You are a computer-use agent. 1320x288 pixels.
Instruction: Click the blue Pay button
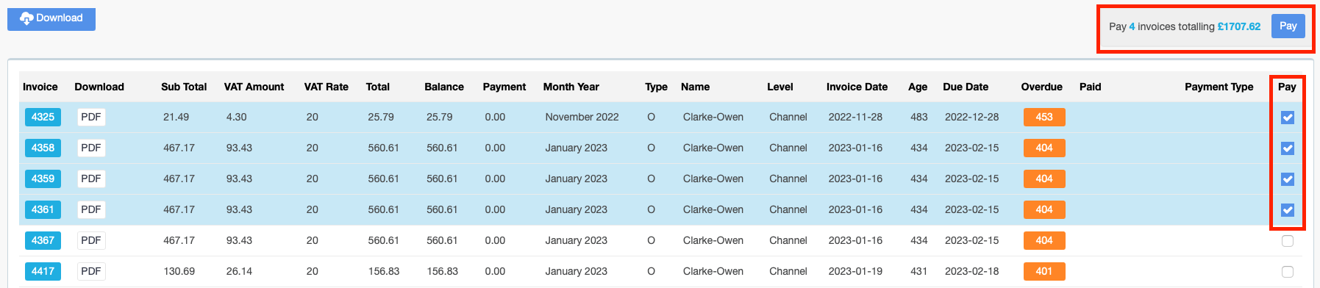pyautogui.click(x=1288, y=26)
